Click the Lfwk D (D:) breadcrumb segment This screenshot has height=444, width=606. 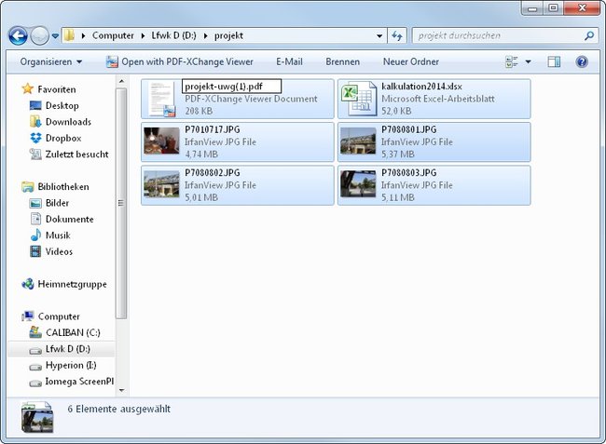coord(173,35)
